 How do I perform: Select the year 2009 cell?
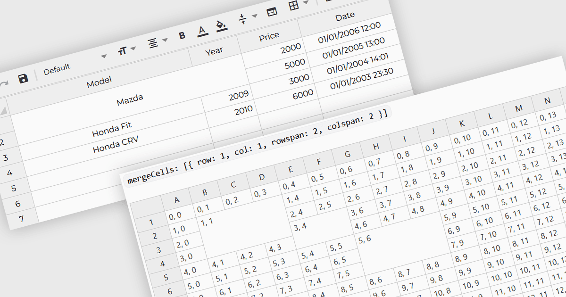(238, 96)
